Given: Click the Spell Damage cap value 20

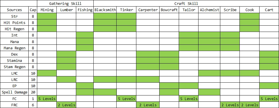Looking at the screenshot, I should 33,92.
